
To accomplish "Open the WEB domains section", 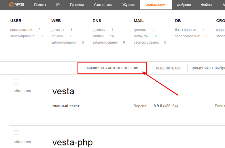I will [x=56, y=21].
